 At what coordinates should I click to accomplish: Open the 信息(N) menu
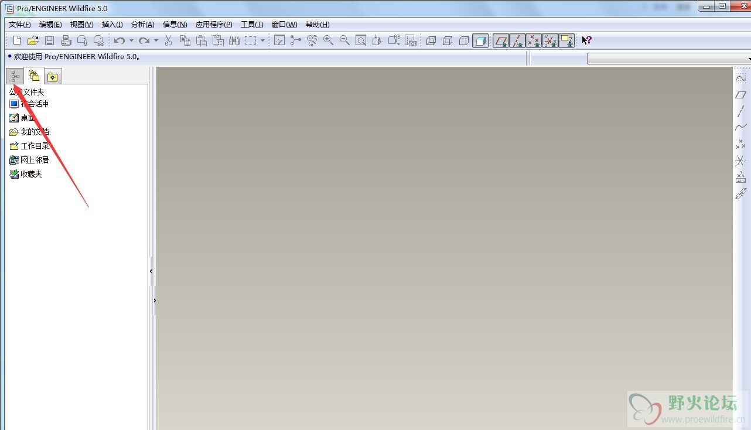tap(175, 25)
